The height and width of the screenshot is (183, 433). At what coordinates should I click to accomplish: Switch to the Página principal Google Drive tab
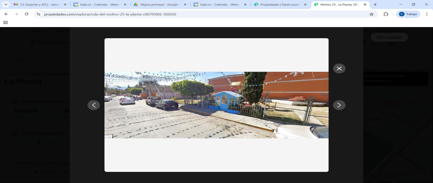pyautogui.click(x=160, y=5)
